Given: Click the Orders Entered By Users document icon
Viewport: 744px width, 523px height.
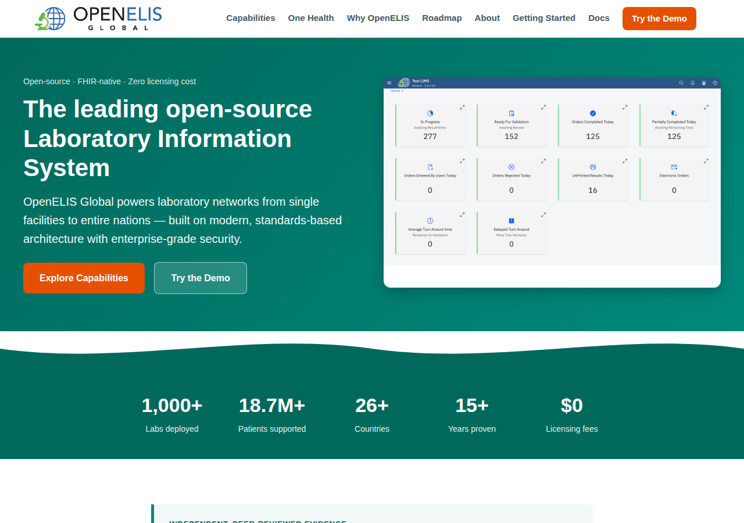Looking at the screenshot, I should coord(430,167).
